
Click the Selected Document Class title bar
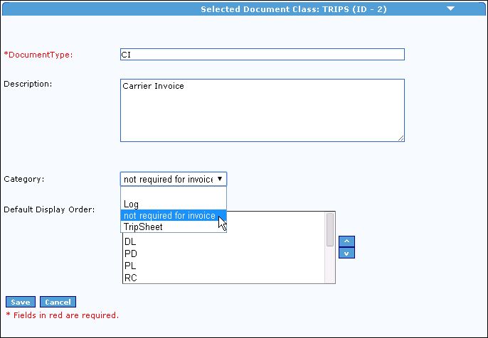point(244,9)
